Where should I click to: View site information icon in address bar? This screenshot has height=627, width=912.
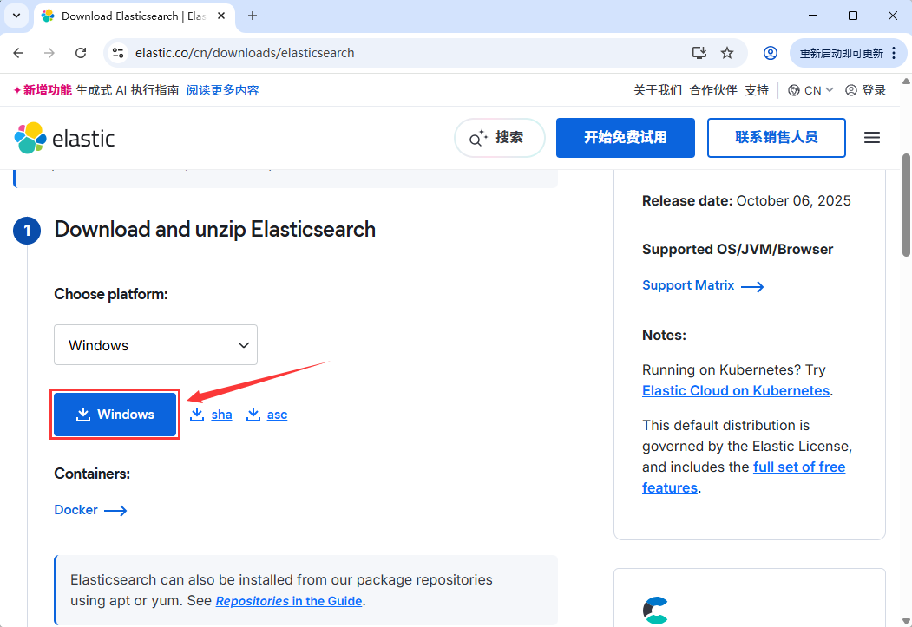coord(118,53)
